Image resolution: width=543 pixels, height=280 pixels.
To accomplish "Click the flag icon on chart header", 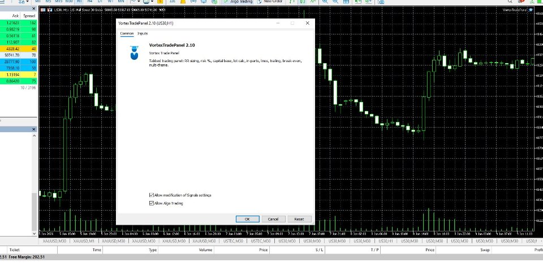I will (x=43, y=10).
